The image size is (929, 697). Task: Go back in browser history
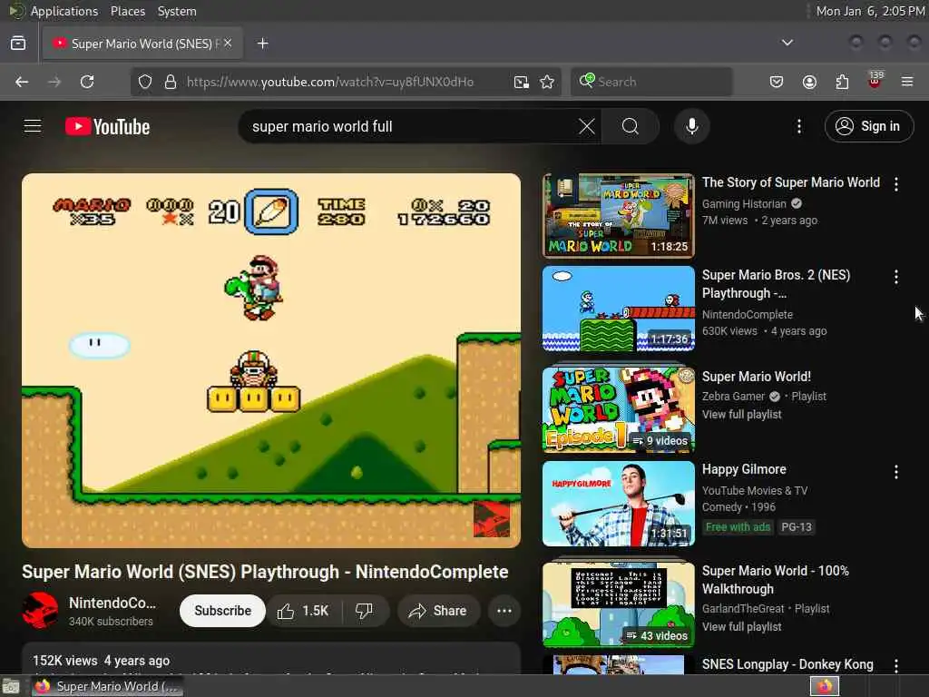click(x=22, y=82)
